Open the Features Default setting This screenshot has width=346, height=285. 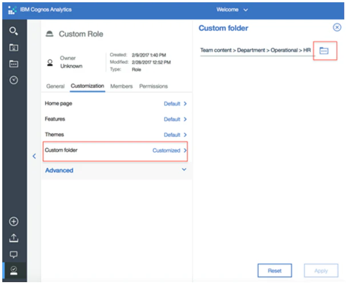coord(175,119)
